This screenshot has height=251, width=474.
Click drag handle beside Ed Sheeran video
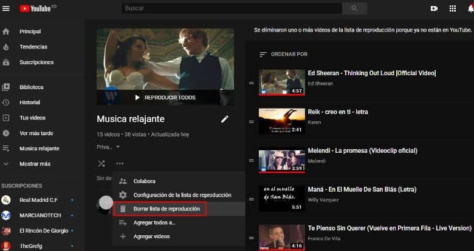[x=251, y=82]
